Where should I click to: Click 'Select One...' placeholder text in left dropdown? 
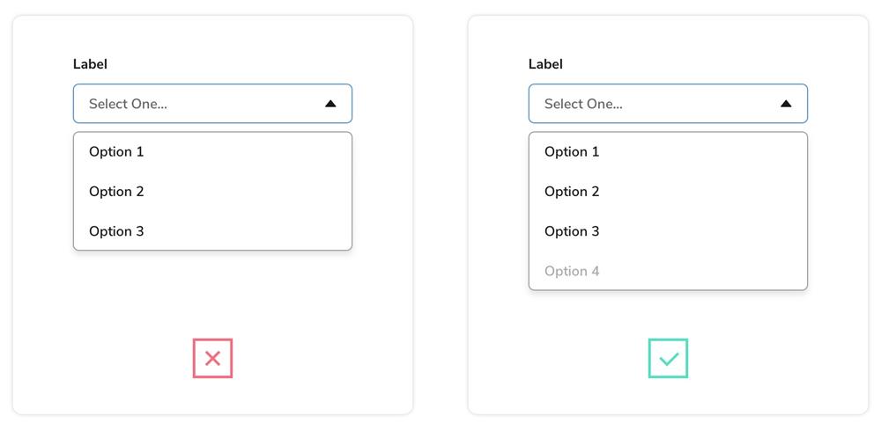click(x=128, y=104)
